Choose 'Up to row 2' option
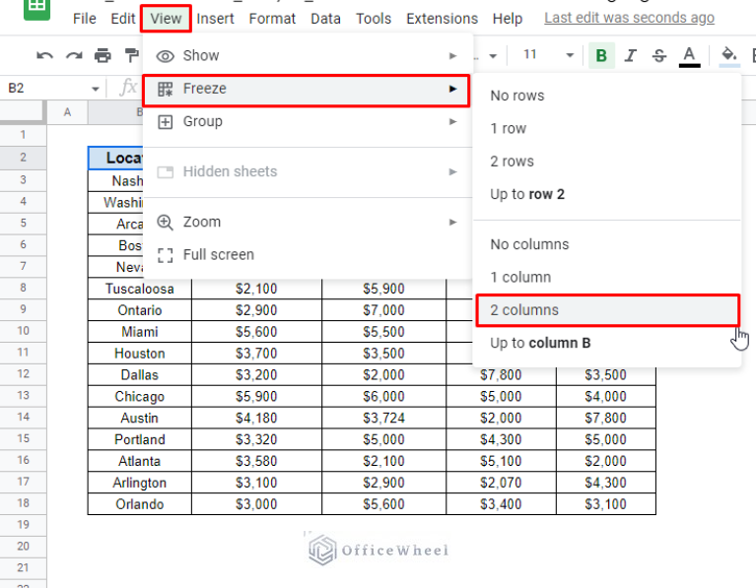This screenshot has width=756, height=588. click(x=607, y=194)
